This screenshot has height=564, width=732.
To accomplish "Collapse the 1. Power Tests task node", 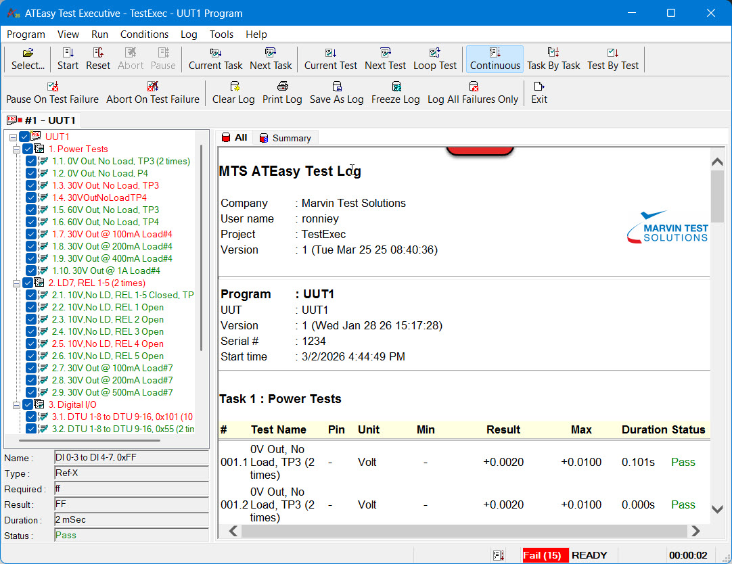I will coord(16,149).
